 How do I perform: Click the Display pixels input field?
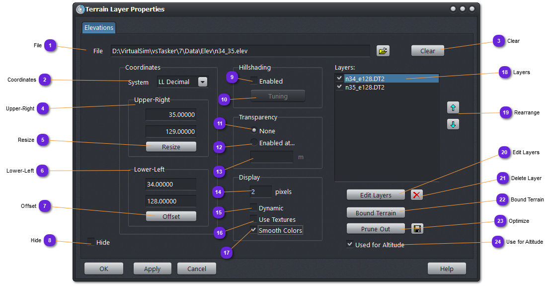pos(260,191)
